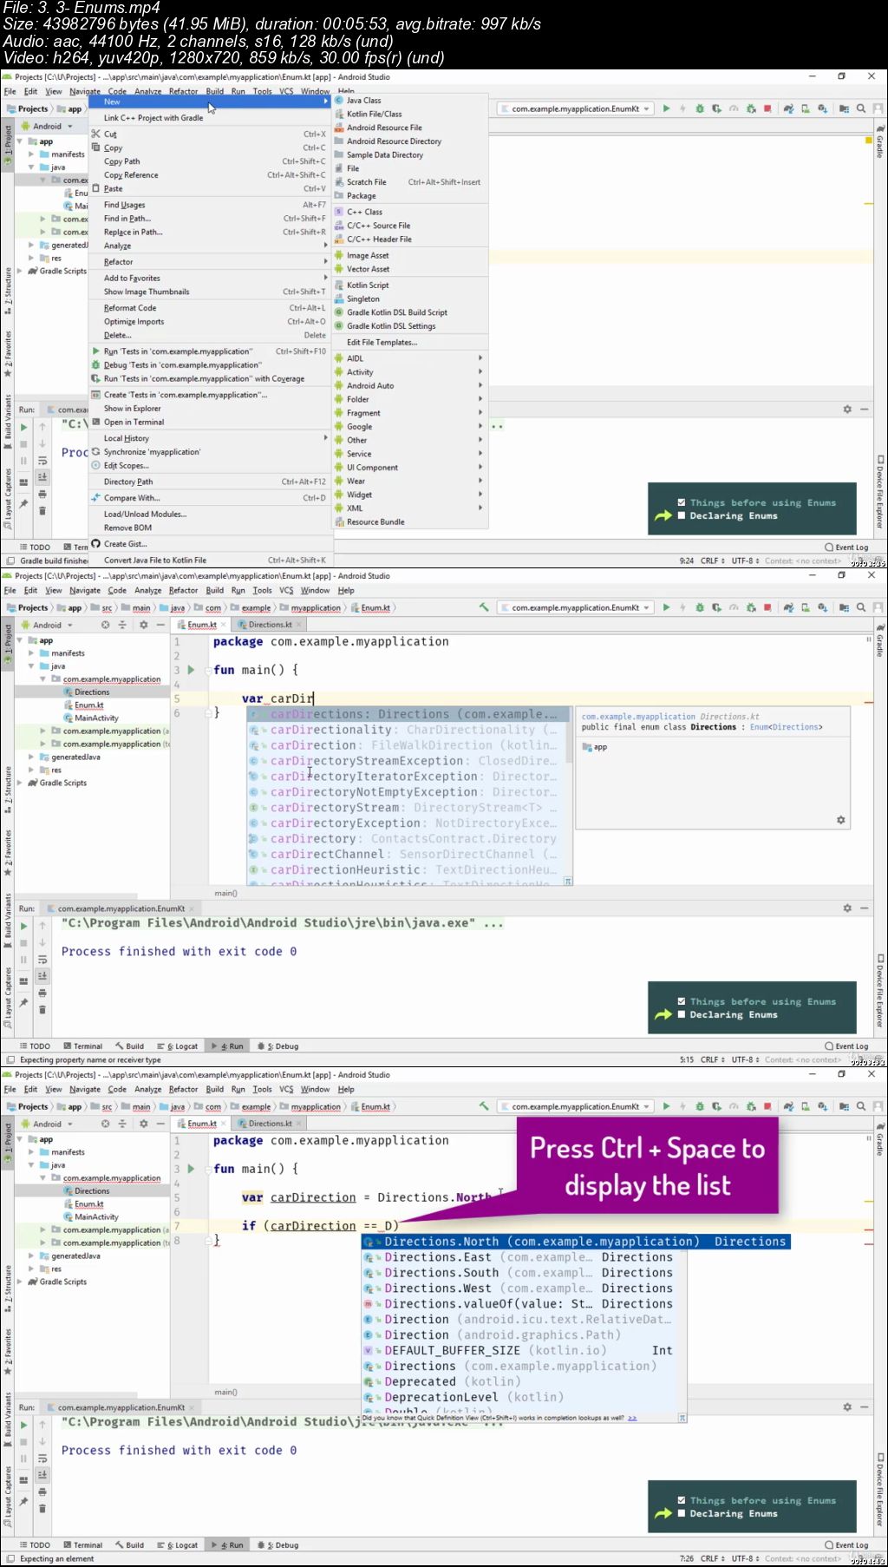
Task: Toggle the Terminal tool window in the second frame
Action: pyautogui.click(x=83, y=1046)
